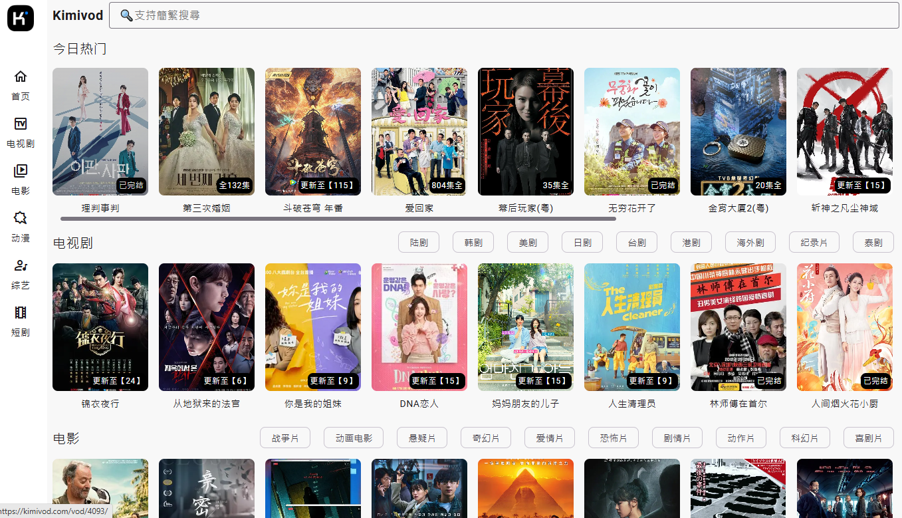Open the 动漫 anime icon in sidebar

(21, 218)
